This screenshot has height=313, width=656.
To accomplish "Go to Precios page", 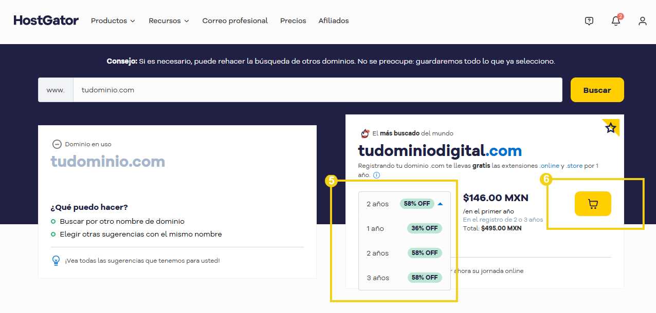I will [293, 21].
